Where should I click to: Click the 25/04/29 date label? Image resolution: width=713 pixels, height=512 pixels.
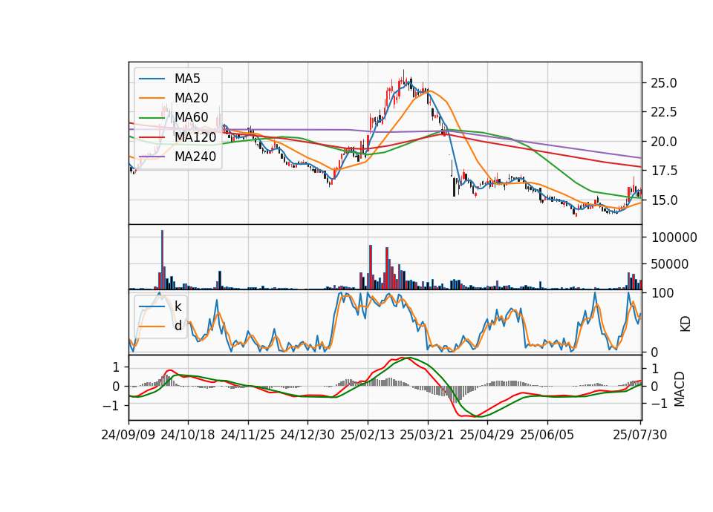pos(487,435)
